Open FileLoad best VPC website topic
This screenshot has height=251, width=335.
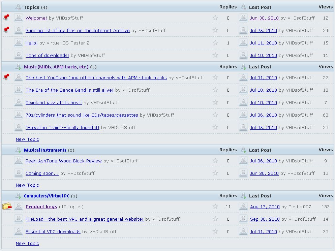tap(84, 219)
